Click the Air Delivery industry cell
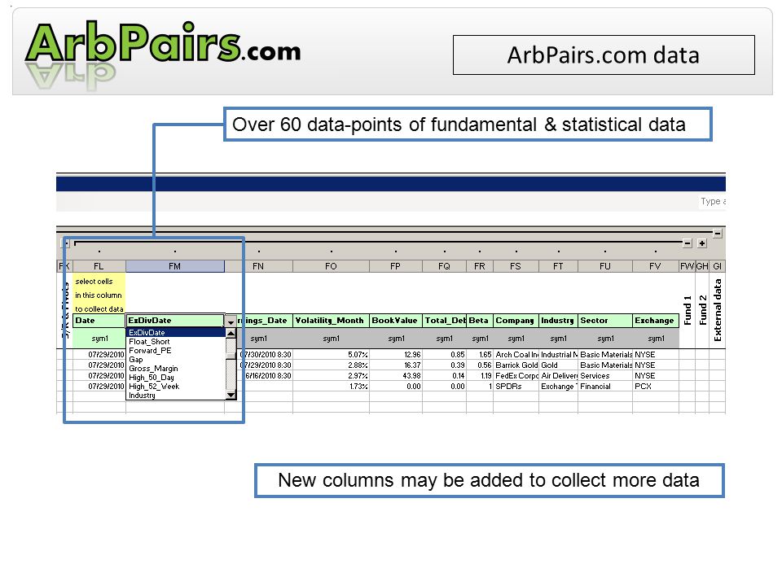This screenshot has height=586, width=782. click(x=559, y=375)
